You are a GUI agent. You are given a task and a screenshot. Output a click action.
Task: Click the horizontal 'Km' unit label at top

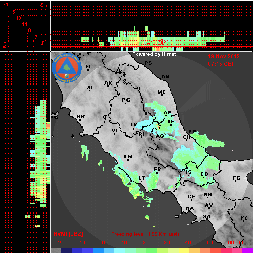coord(43,5)
